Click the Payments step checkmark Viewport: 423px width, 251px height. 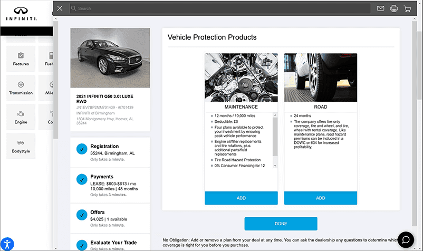point(82,179)
